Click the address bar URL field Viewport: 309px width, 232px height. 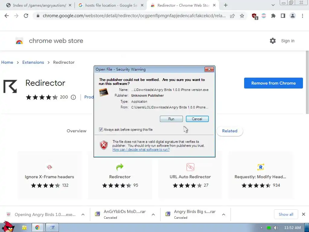pos(134,16)
